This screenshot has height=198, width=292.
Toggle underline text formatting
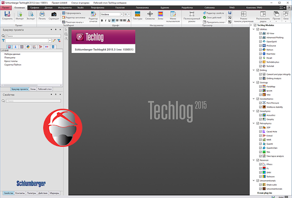tap(109, 20)
